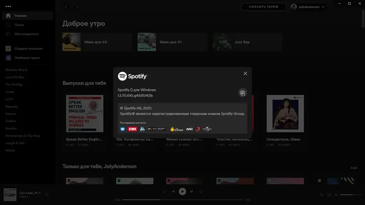Open Calibre playlist in sidebar
The image size is (365, 205).
[x=10, y=121]
